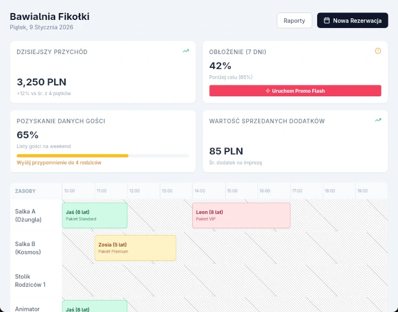Click the guest data progress bar

click(x=102, y=155)
